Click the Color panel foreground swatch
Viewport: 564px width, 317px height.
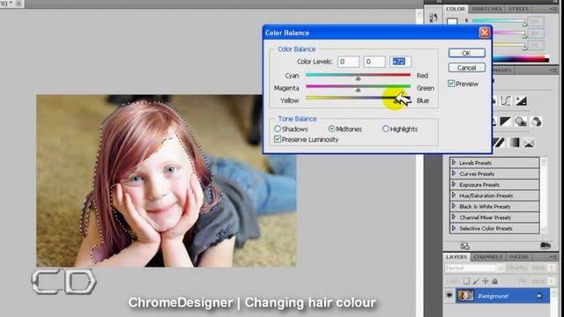(452, 22)
